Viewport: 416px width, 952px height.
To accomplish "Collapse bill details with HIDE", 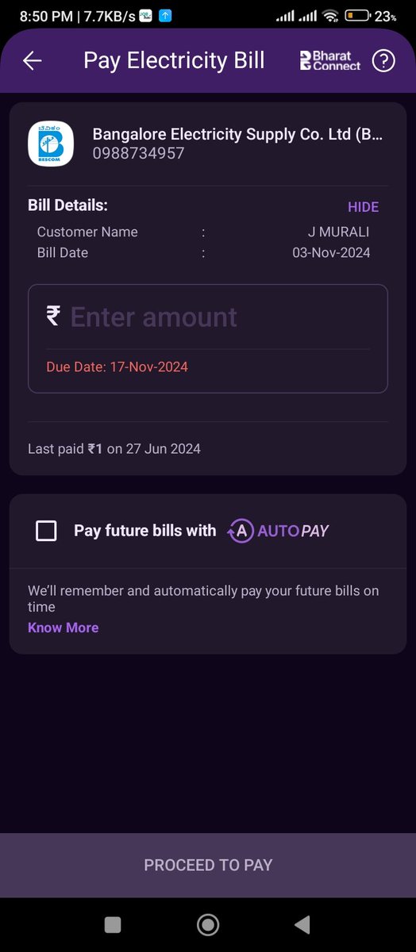I will [x=364, y=207].
